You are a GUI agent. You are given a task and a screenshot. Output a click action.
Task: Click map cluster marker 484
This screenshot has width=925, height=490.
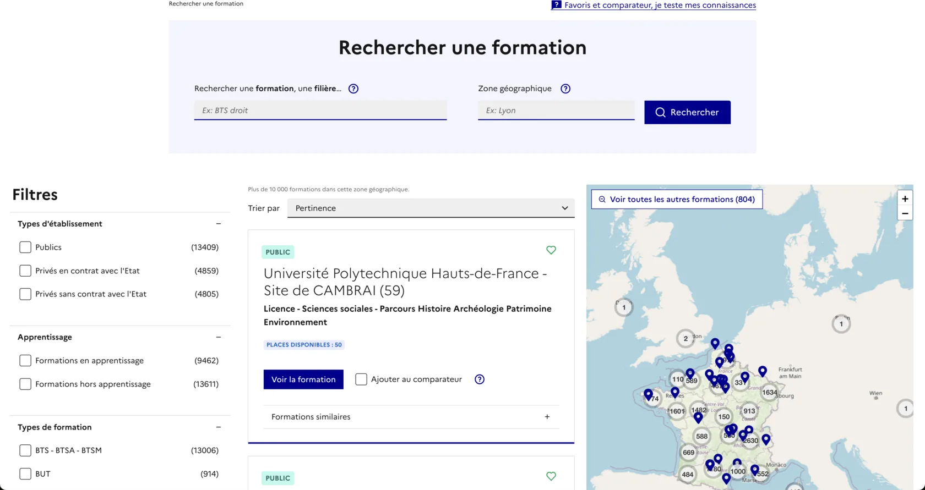688,474
